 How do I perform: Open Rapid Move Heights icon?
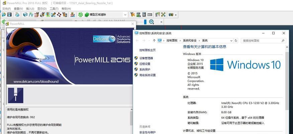tap(37, 14)
